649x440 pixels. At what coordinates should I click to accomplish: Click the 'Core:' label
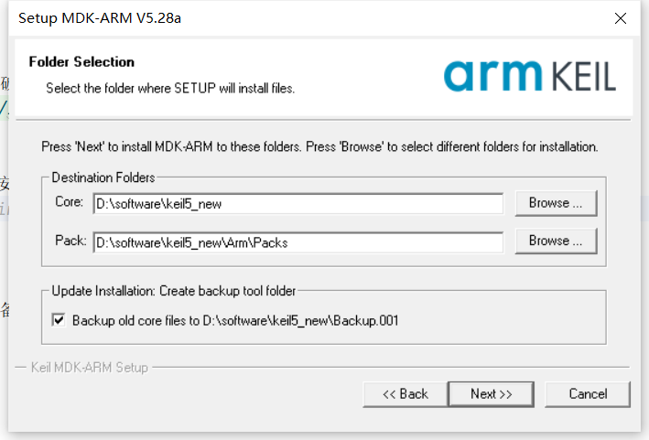pos(70,202)
